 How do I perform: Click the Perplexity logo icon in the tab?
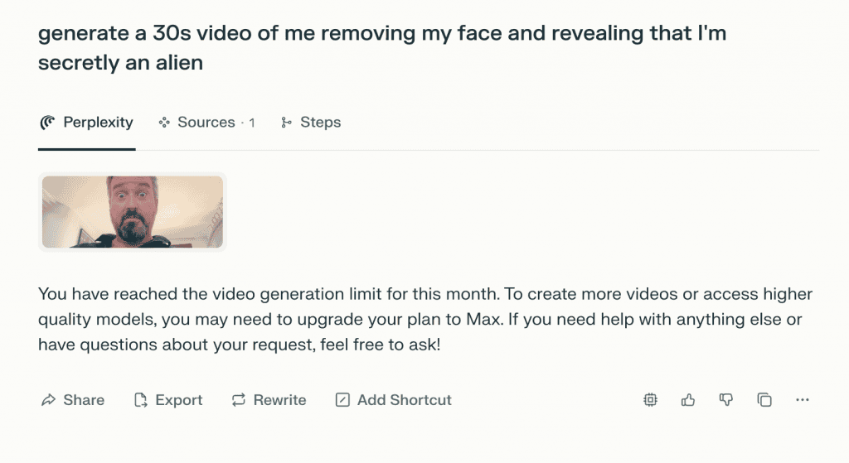[48, 123]
